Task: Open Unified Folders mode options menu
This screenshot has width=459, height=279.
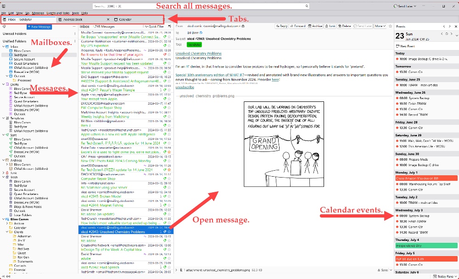Action: pos(75,41)
